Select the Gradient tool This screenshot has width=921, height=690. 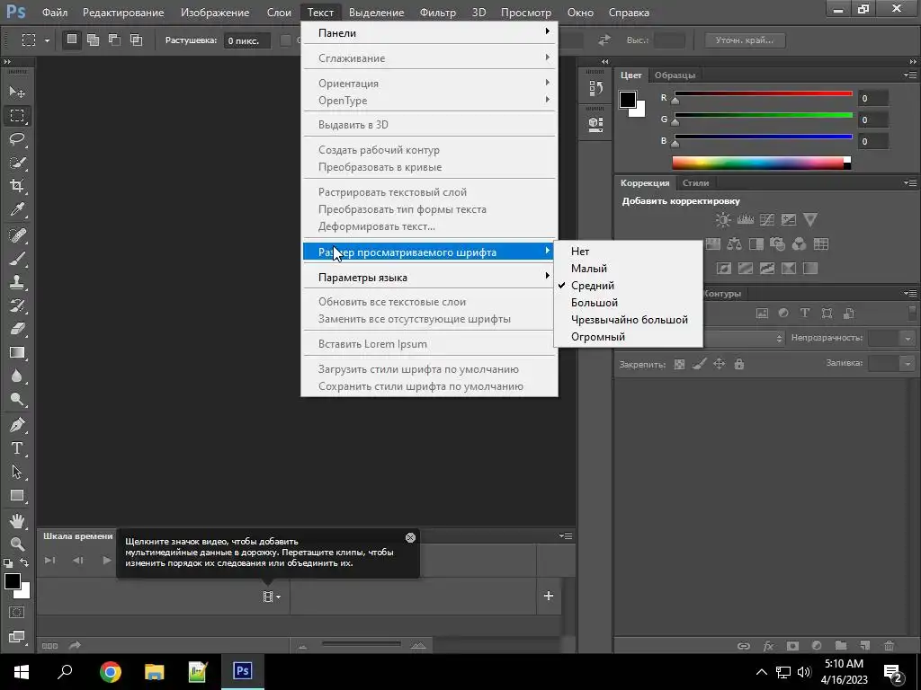[x=17, y=352]
